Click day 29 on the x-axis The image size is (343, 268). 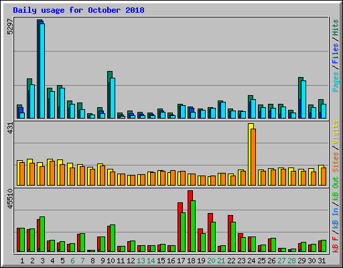click(301, 261)
